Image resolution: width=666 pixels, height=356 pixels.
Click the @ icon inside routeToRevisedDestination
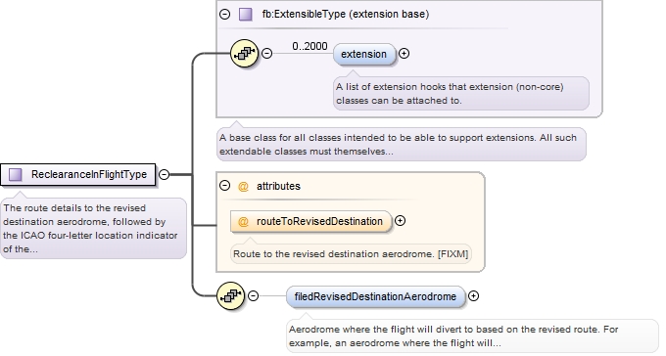coord(243,221)
